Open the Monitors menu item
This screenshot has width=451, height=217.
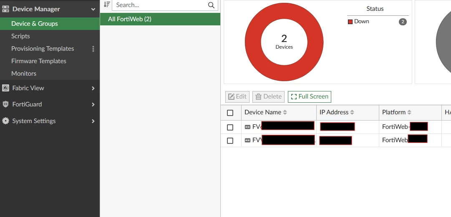coord(50,74)
